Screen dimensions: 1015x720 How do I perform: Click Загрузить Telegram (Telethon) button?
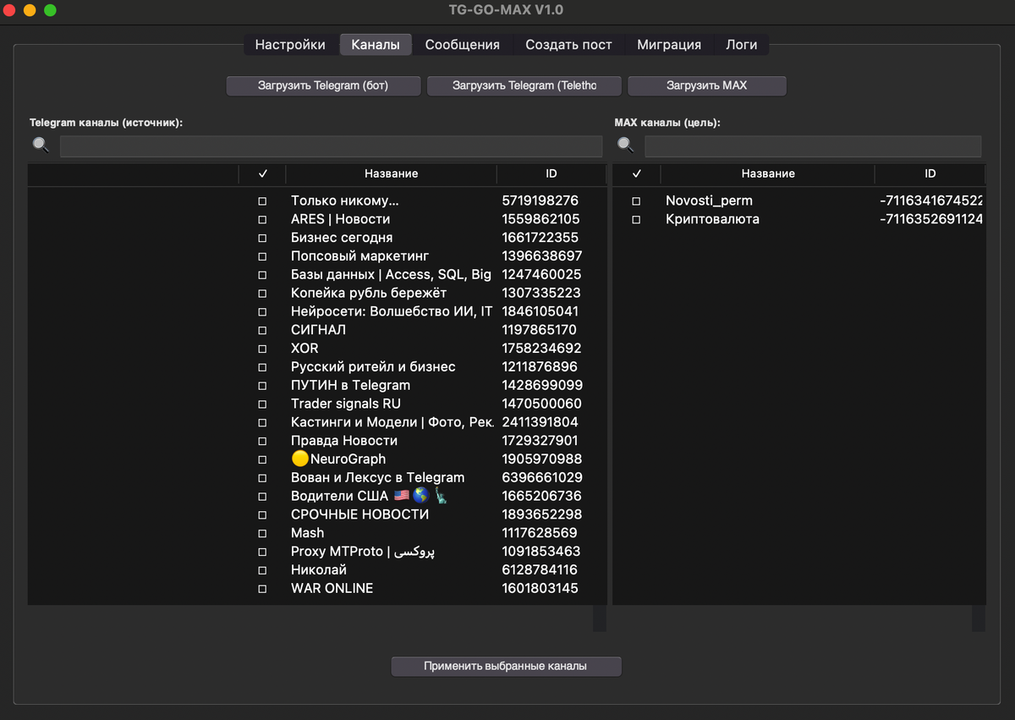pyautogui.click(x=524, y=85)
